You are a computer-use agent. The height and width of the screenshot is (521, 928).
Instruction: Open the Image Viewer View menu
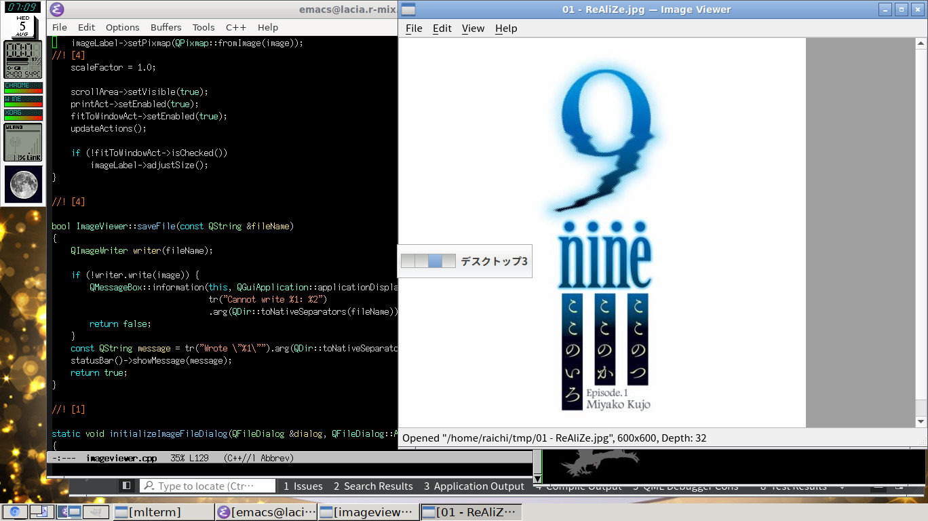point(473,28)
